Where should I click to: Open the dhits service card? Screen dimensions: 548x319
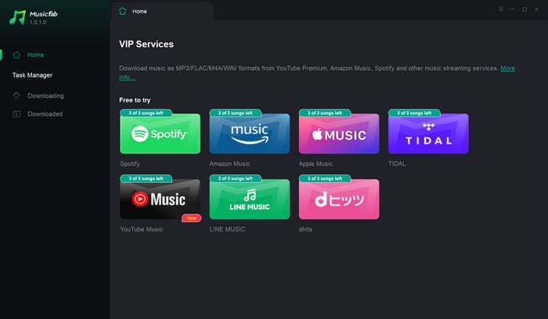(339, 199)
